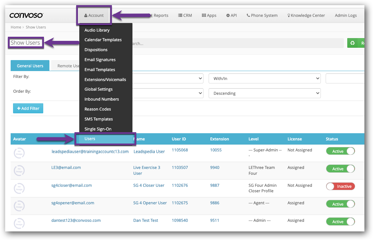Go to Home breadcrumb link

point(16,27)
